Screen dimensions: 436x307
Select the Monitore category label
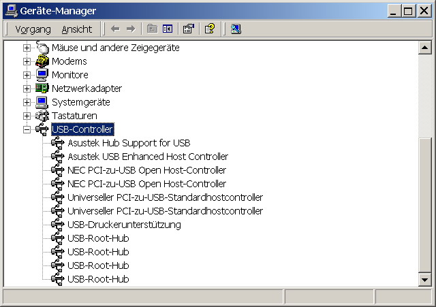click(x=70, y=75)
